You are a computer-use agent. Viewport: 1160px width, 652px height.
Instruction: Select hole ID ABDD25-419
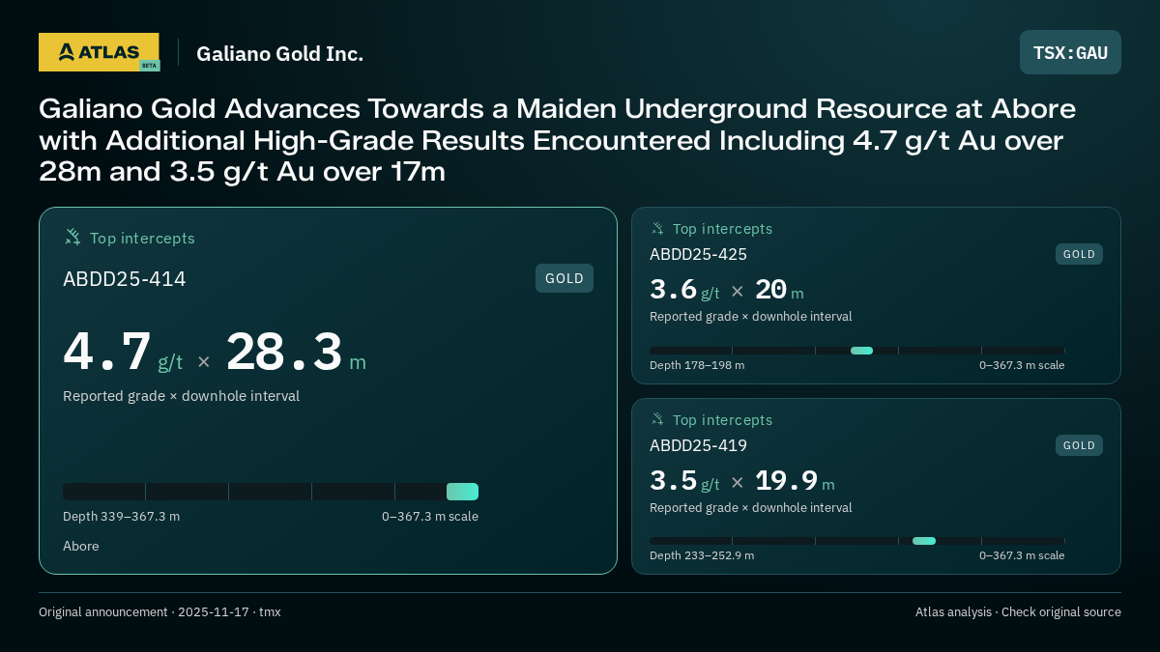[698, 445]
